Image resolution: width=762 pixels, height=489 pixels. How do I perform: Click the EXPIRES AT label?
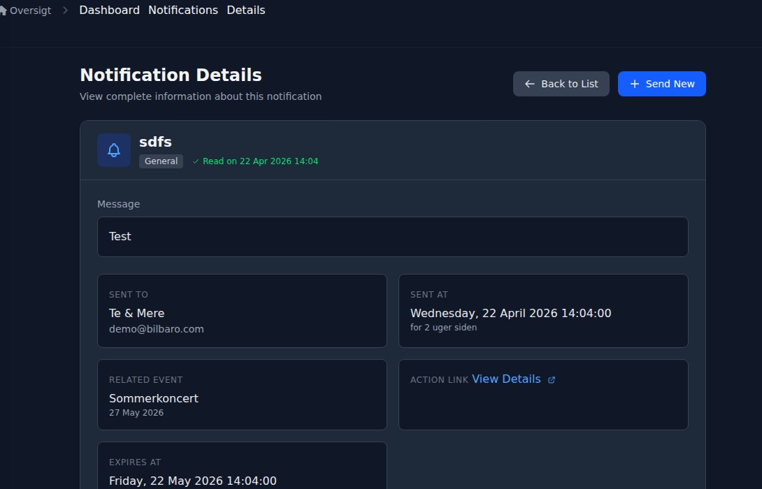tap(135, 462)
